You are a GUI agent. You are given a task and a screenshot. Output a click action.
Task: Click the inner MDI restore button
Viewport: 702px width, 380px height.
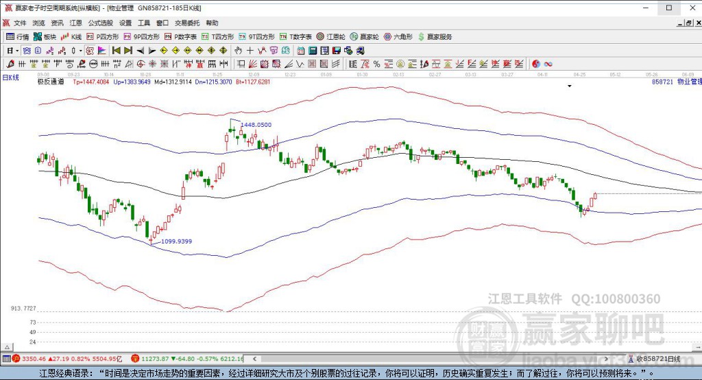pos(690,23)
